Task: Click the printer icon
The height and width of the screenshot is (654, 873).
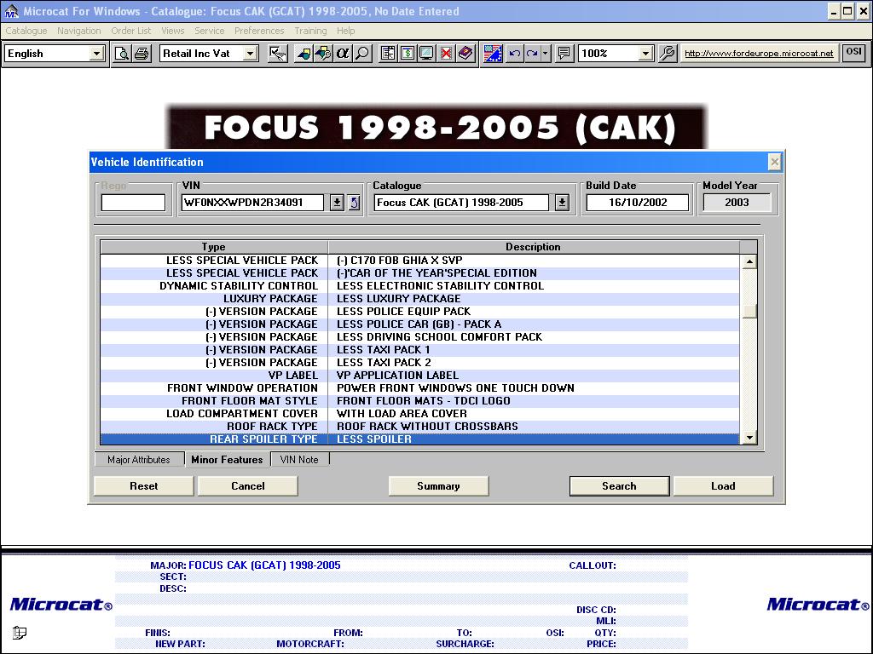Action: [142, 54]
